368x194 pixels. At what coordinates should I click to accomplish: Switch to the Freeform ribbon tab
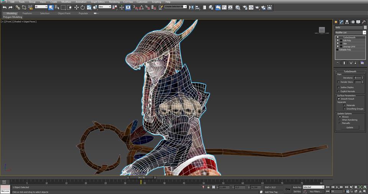(x=27, y=13)
